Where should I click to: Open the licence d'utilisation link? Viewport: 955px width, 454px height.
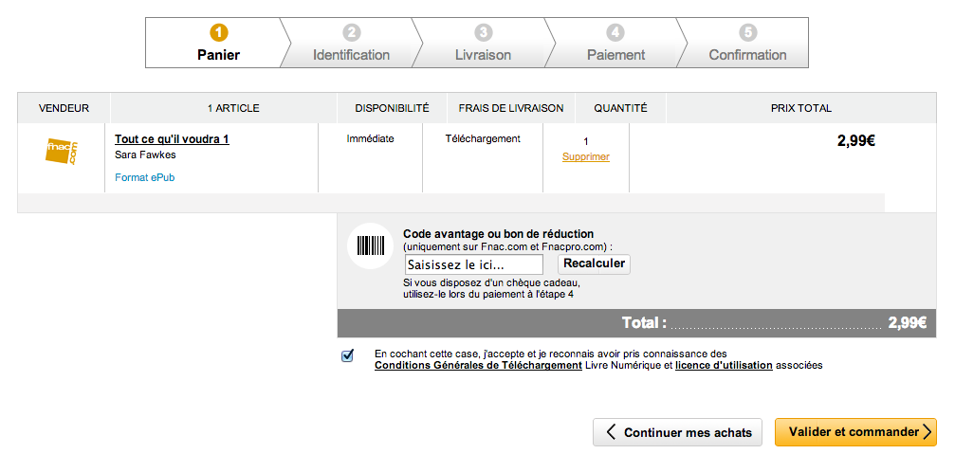click(724, 365)
